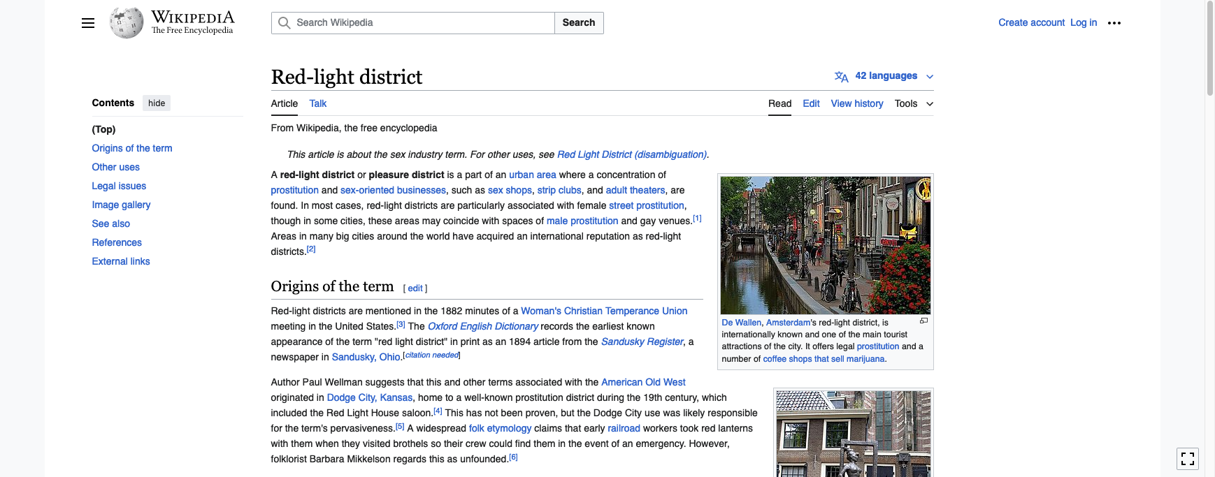Click the Log in link
The width and height of the screenshot is (1215, 477).
point(1083,22)
